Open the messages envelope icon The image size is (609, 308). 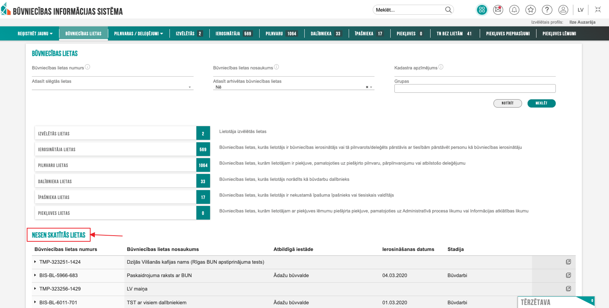point(498,10)
